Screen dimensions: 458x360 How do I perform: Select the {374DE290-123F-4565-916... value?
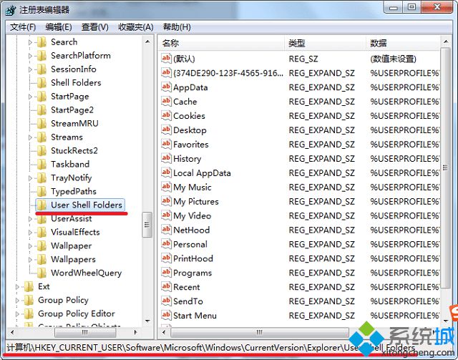(x=228, y=73)
